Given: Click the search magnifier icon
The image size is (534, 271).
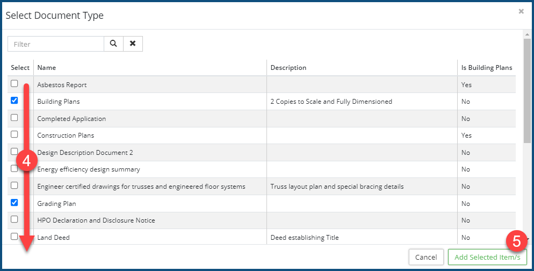Looking at the screenshot, I should [x=113, y=44].
